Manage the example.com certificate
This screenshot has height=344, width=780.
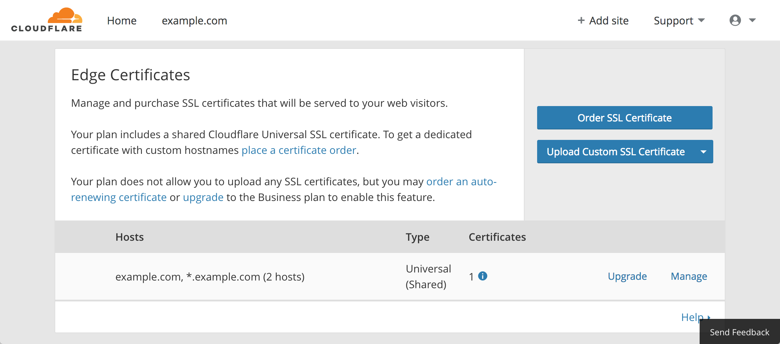[x=689, y=276]
